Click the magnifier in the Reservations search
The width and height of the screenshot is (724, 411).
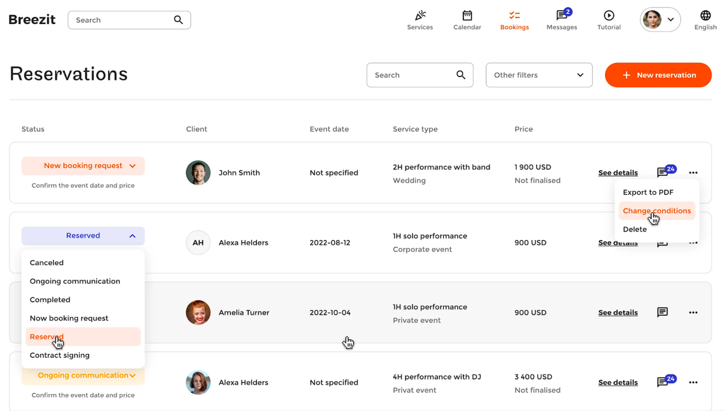[461, 75]
